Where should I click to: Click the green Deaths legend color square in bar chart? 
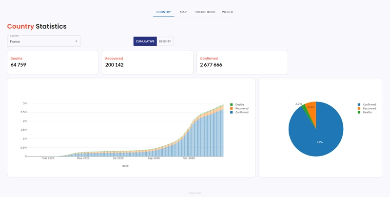pyautogui.click(x=231, y=105)
